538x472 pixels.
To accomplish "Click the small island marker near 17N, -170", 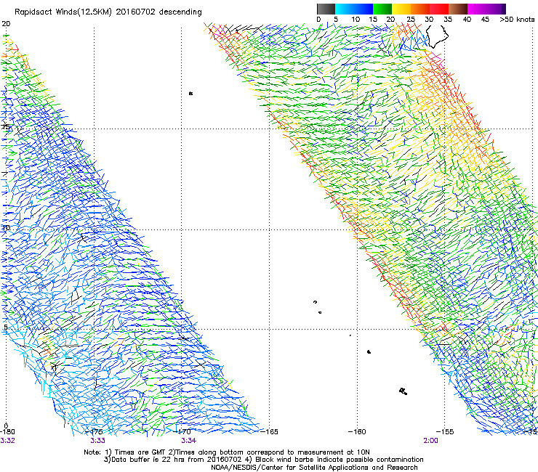I will tap(190, 93).
